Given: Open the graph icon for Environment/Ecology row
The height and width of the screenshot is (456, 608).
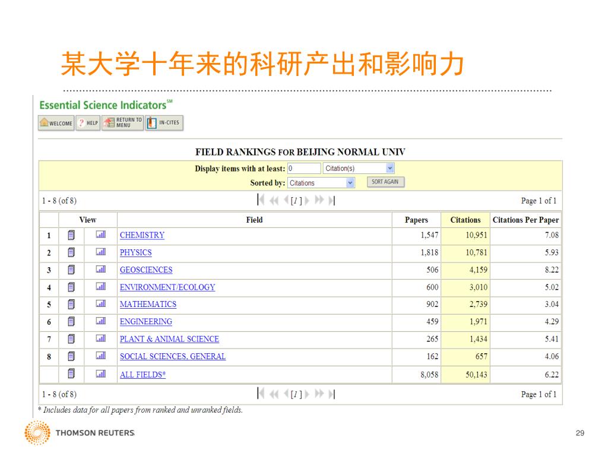Looking at the screenshot, I should 101,286.
